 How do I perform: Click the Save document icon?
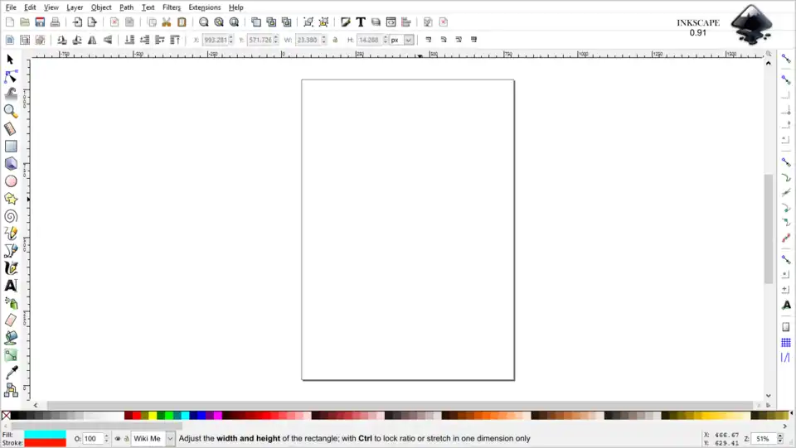[40, 22]
